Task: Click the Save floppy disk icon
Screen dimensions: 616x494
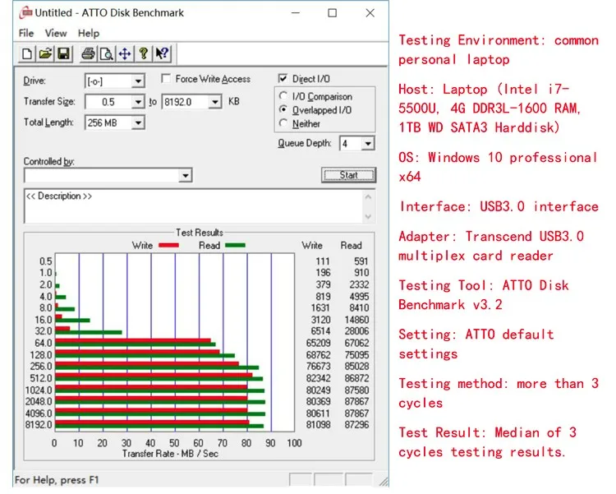Action: coord(63,53)
